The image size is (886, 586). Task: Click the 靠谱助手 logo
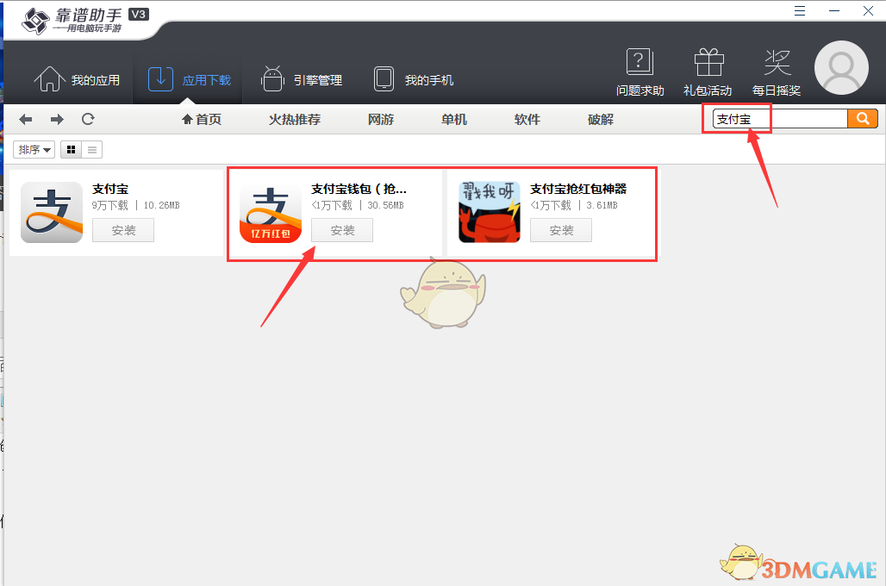tap(84, 21)
